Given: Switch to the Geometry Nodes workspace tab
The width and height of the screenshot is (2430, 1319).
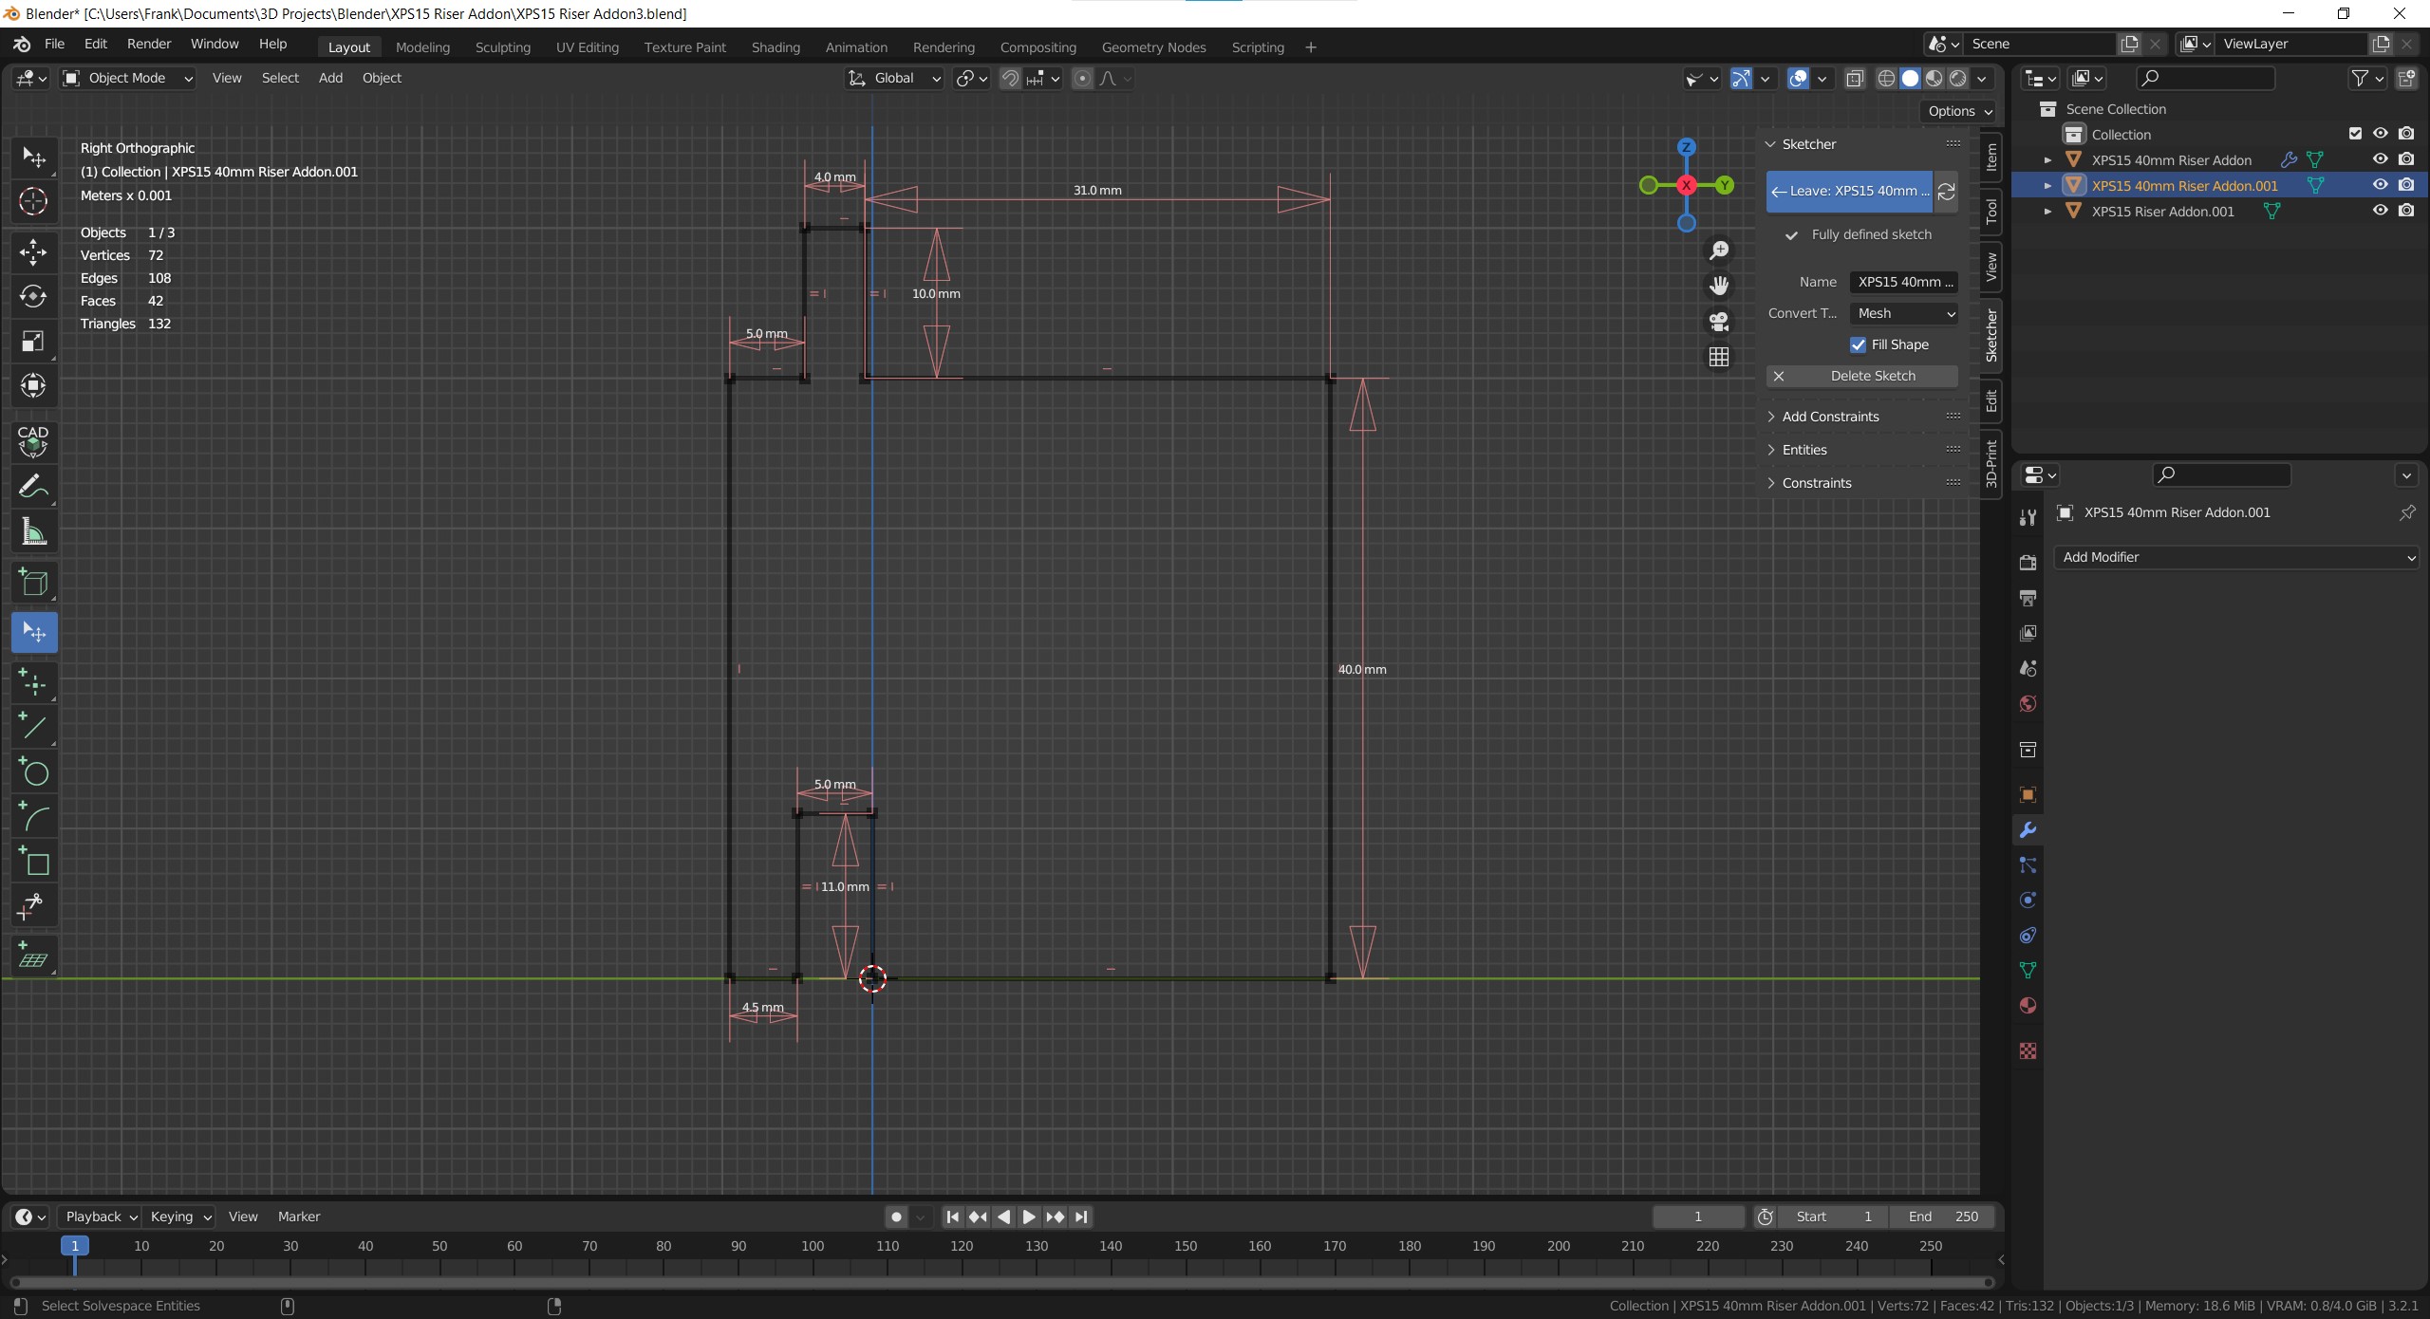Looking at the screenshot, I should pos(1153,47).
